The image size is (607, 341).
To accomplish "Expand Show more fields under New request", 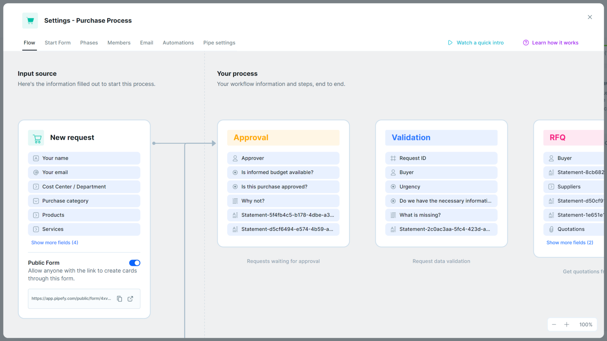I will [x=54, y=242].
